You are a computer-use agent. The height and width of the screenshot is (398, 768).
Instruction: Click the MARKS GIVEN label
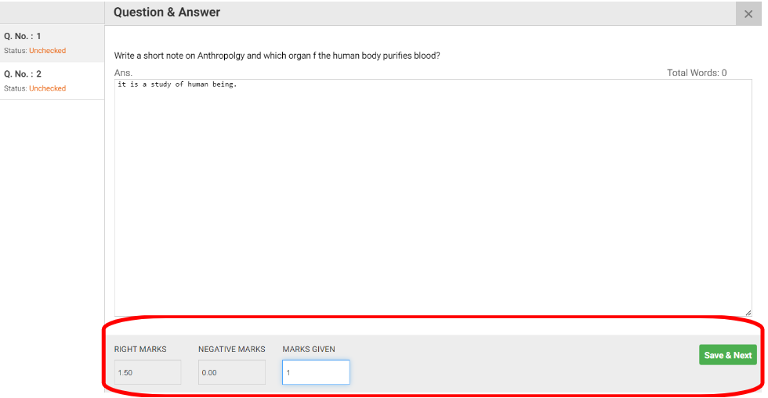(x=309, y=350)
